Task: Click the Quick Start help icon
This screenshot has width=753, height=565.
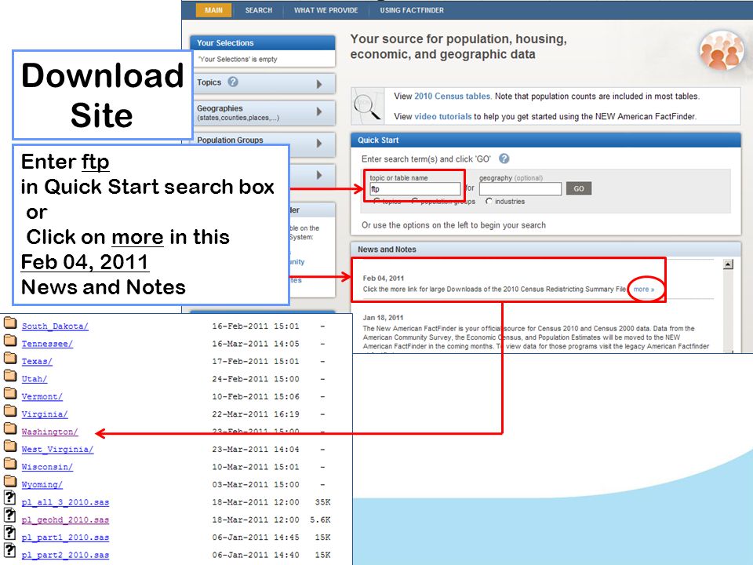Action: 504,158
